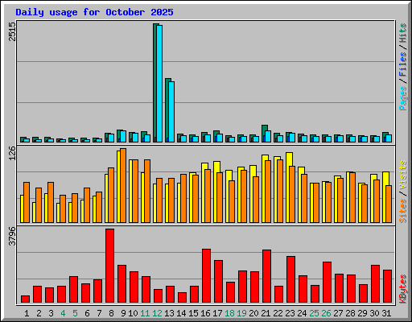Select the tallest hits bar for day 12
Image resolution: width=412 pixels, height=322 pixels.
tap(156, 83)
